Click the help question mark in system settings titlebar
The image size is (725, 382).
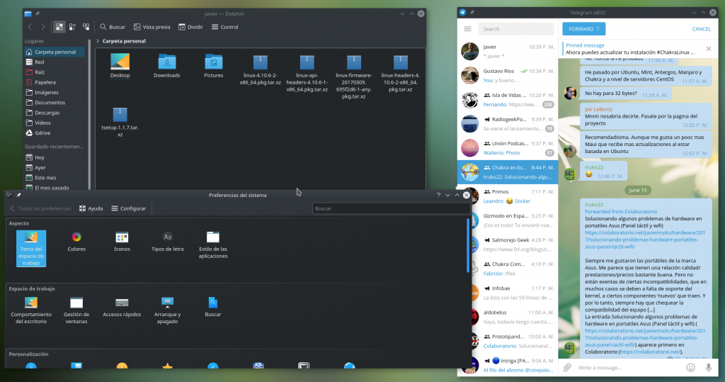tap(438, 195)
